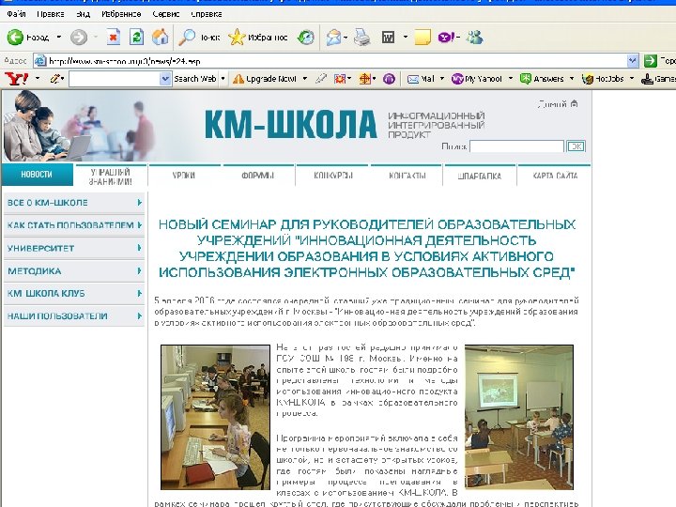This screenshot has height=507, width=676.
Task: Click the purple Yahoo Messenger toolbar icon
Action: tap(447, 37)
